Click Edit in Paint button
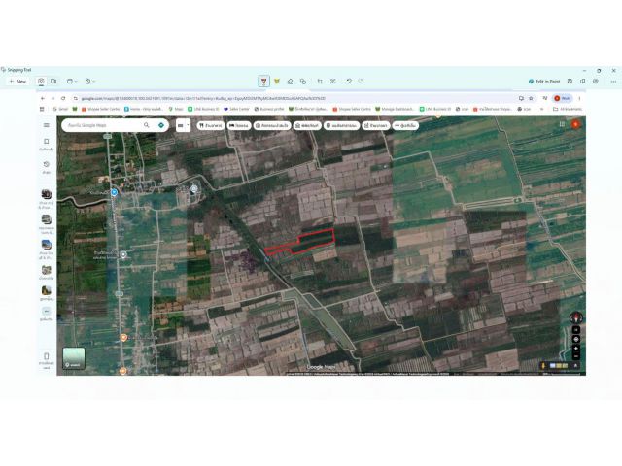 544,81
